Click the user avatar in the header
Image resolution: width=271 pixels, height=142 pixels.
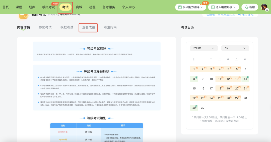click(264, 7)
